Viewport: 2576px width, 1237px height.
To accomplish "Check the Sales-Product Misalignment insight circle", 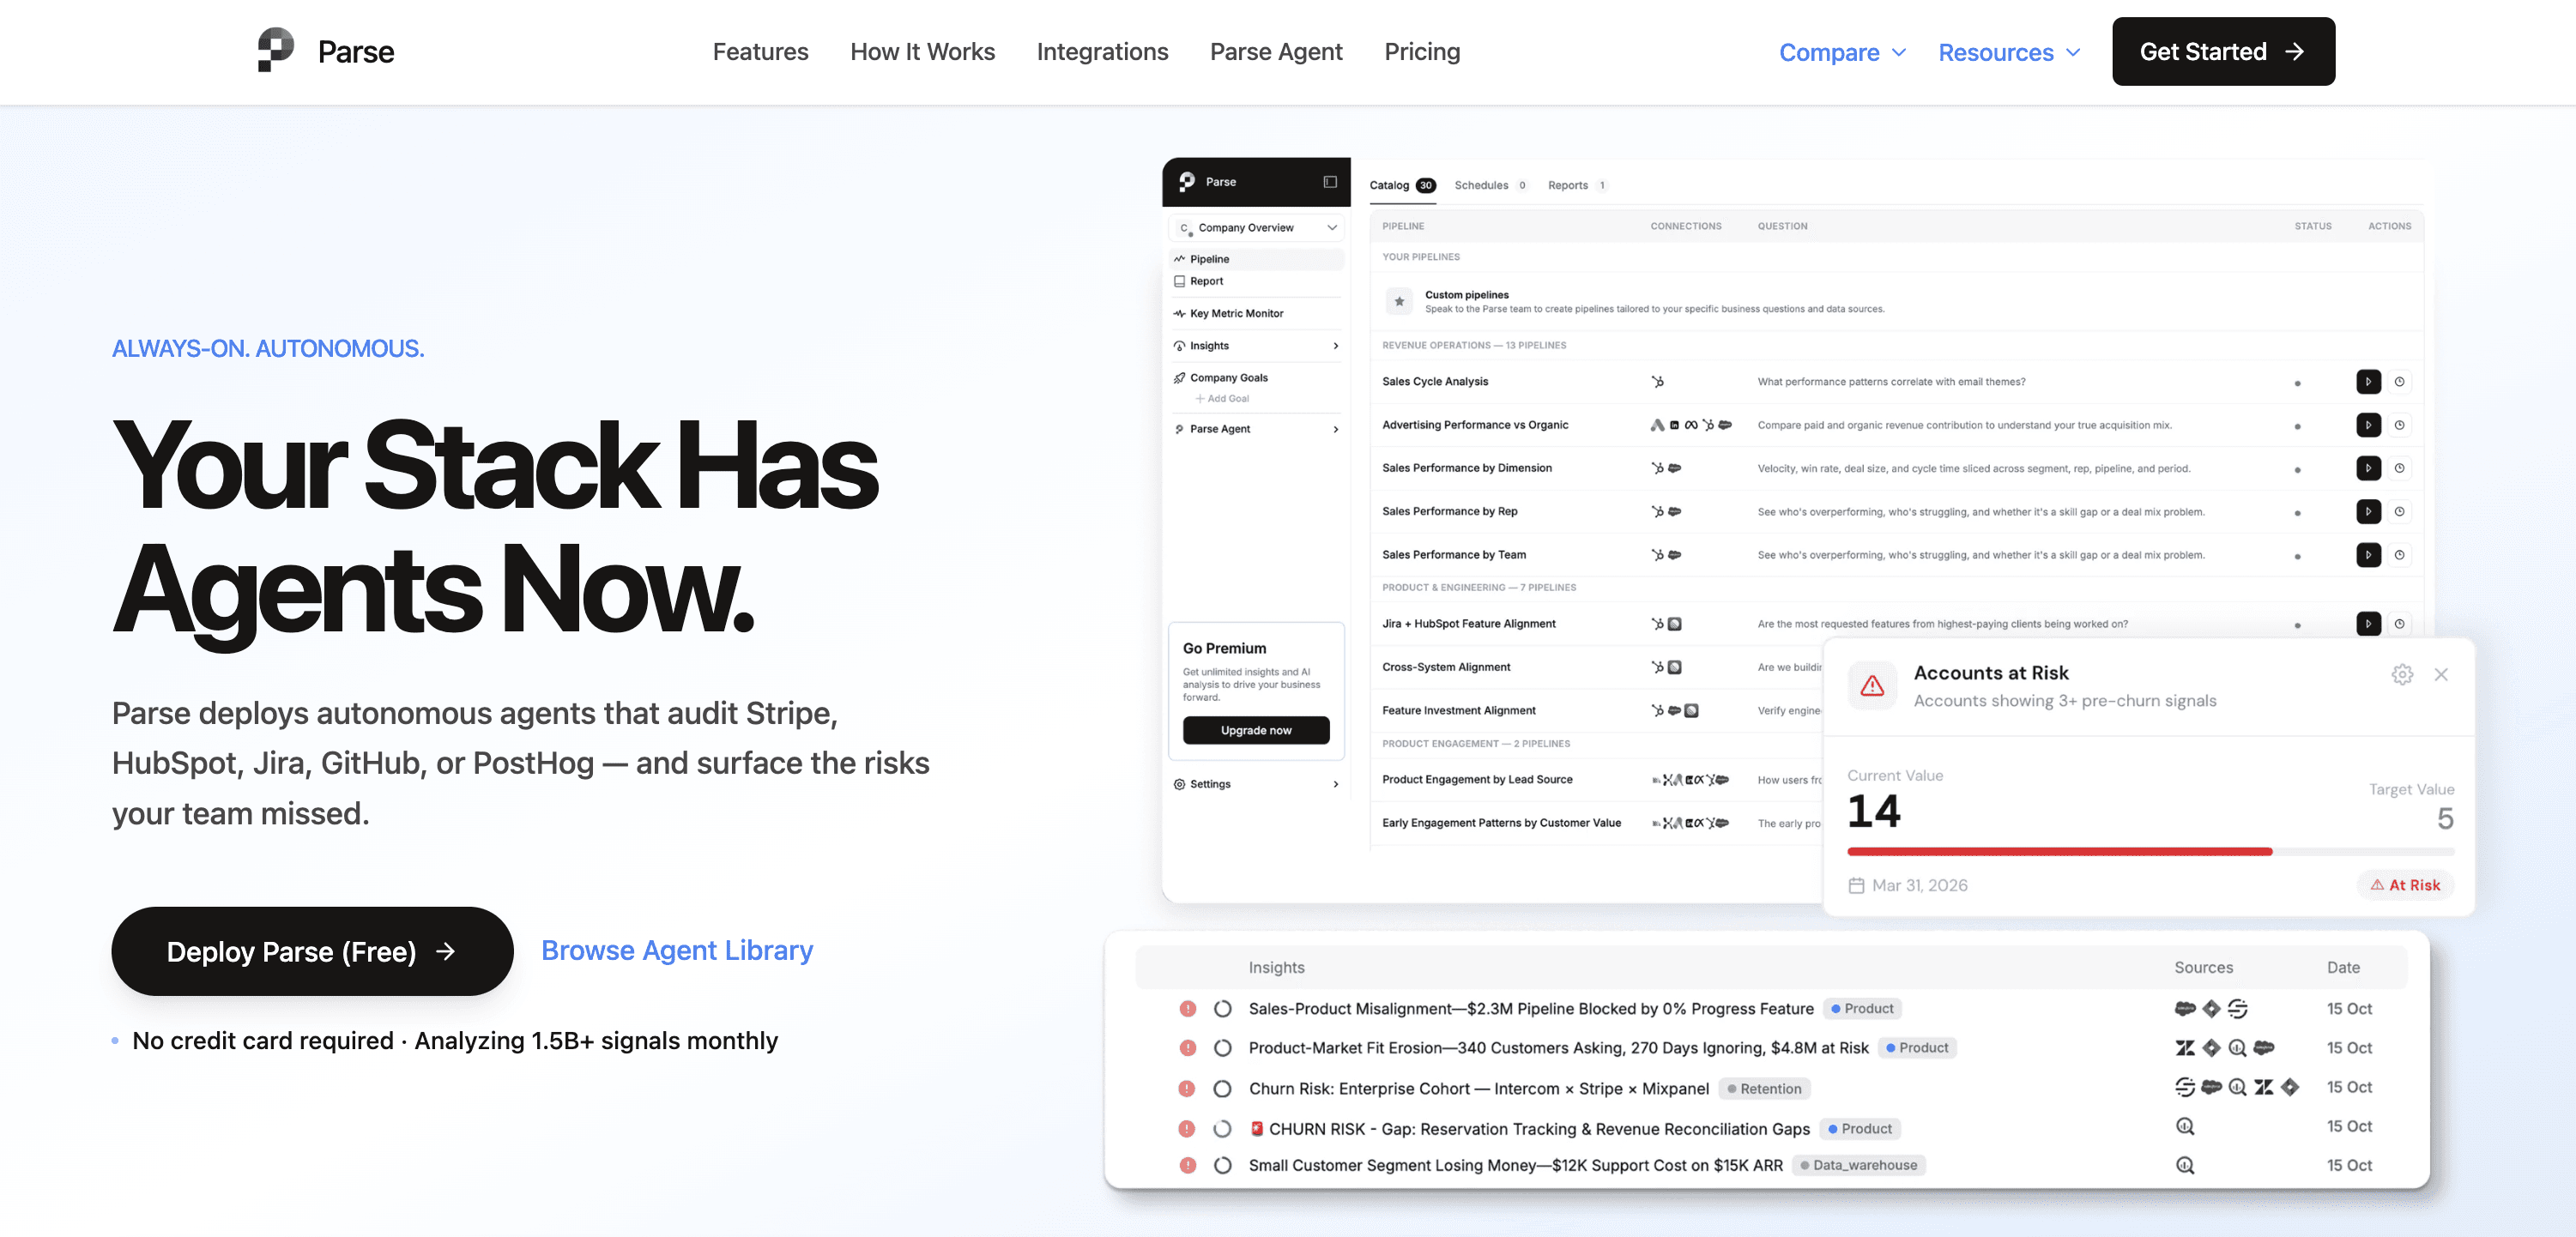I will click(x=1222, y=1008).
